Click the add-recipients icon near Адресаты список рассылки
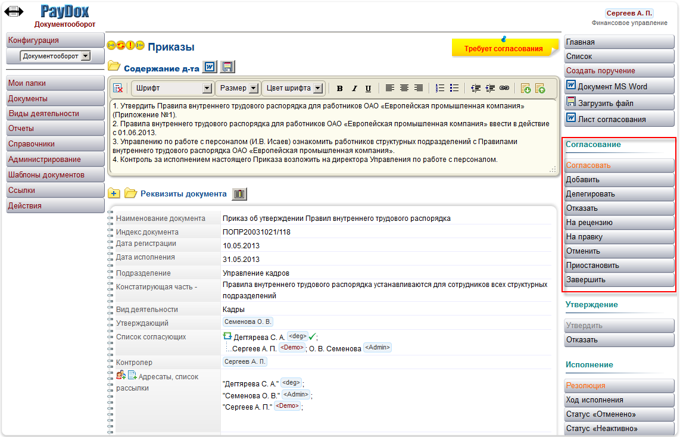 pos(121,374)
